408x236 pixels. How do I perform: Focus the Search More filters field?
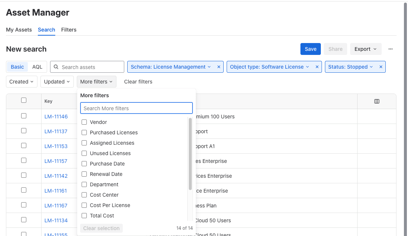coord(136,108)
